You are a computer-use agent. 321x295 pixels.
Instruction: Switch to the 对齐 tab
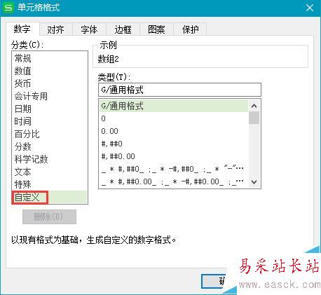coord(55,29)
